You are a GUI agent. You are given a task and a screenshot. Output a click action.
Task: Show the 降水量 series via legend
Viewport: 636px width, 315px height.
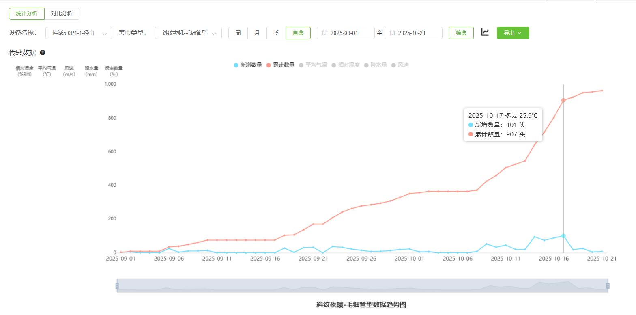click(x=375, y=65)
